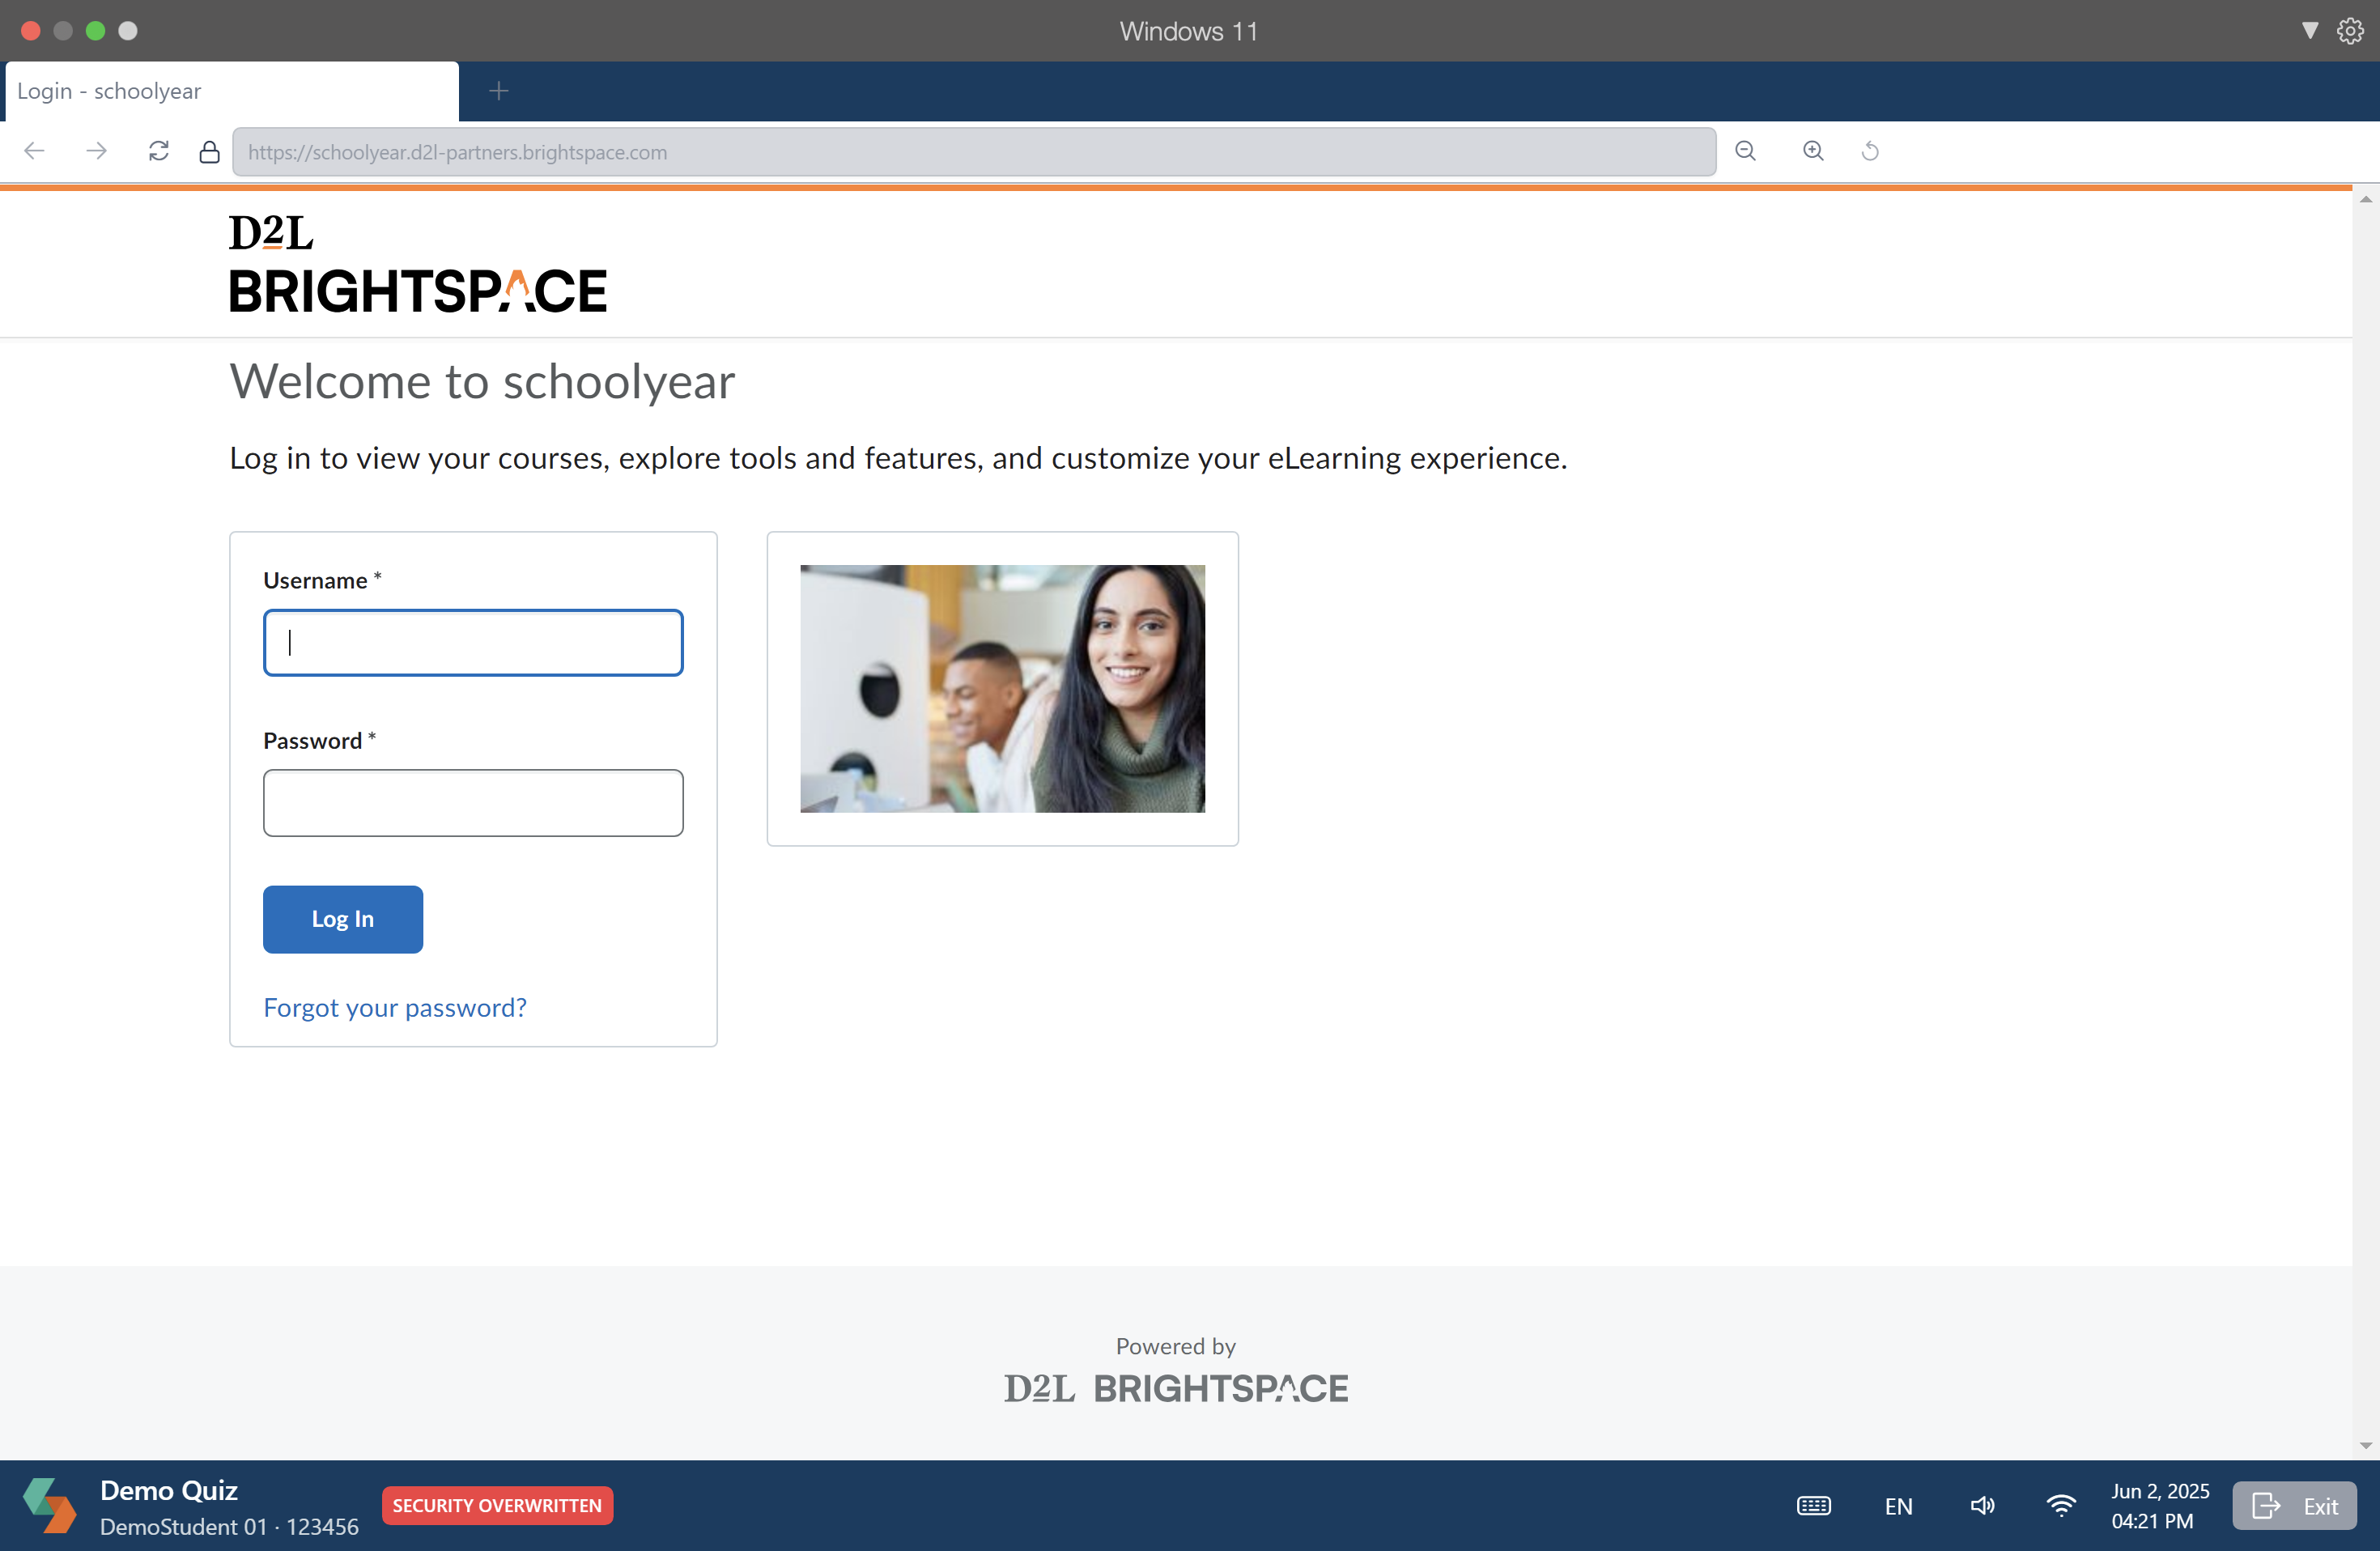Click the page scrollbar down arrow
The height and width of the screenshot is (1551, 2380).
tap(2366, 1445)
